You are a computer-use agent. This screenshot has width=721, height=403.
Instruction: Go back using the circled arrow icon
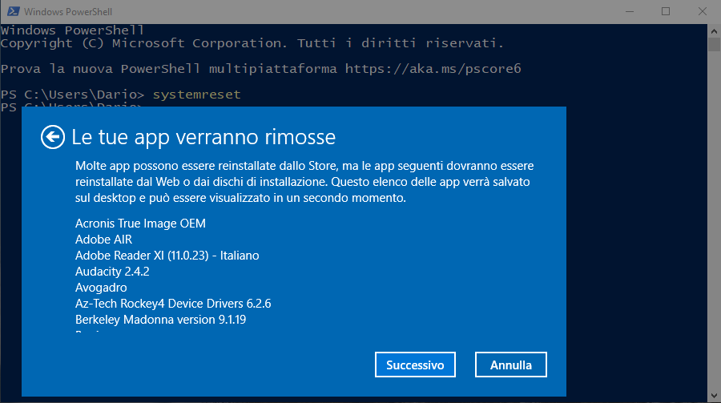click(52, 137)
